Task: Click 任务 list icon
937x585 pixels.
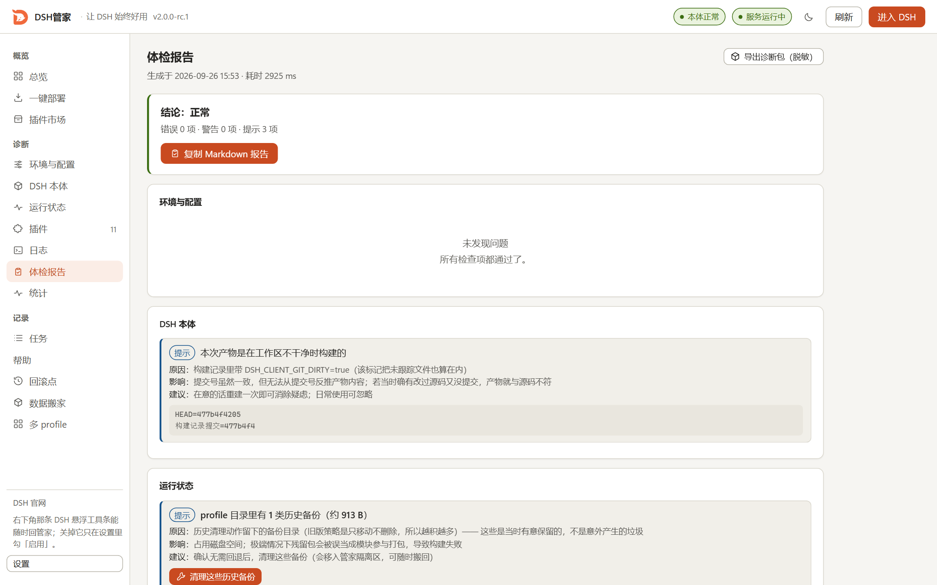Action: [18, 338]
